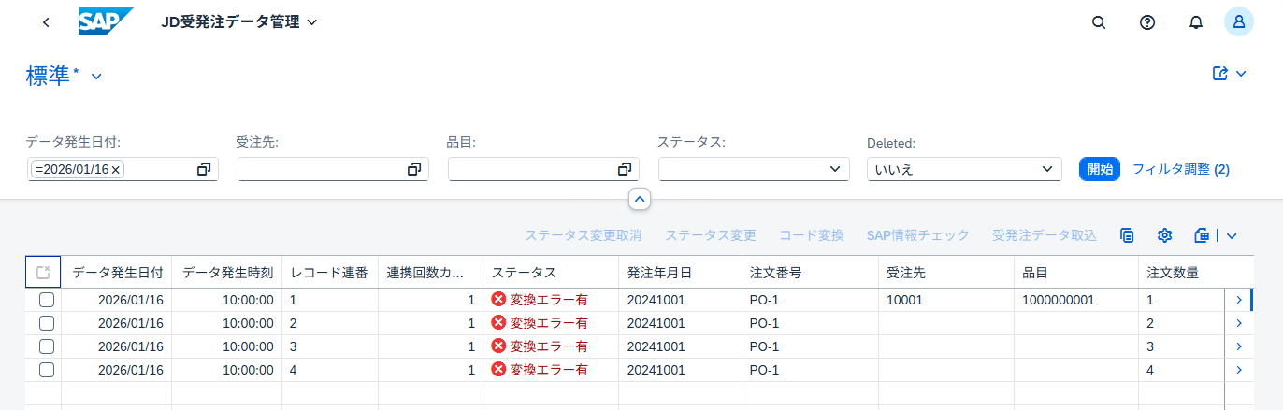The image size is (1283, 410).
Task: Expand the share options arrow
Action: (1241, 74)
